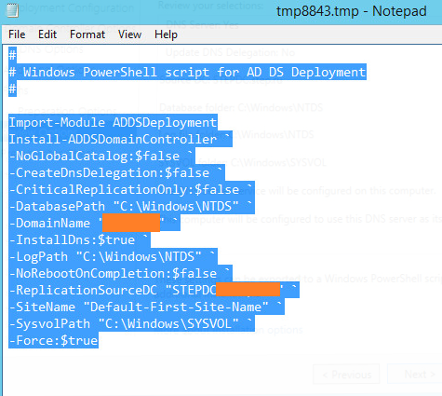Screen dimensions: 442x396
Task: Click the 'tmp8843.tmp - Notepad' window title
Action: (352, 11)
